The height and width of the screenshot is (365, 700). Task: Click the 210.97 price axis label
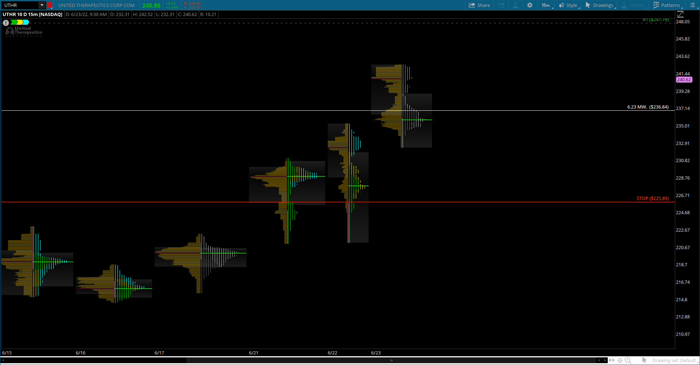(x=683, y=334)
